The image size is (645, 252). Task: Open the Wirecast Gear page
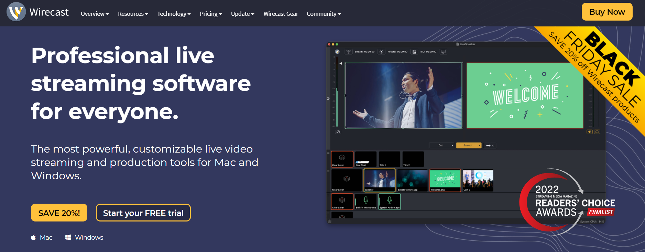tap(281, 14)
